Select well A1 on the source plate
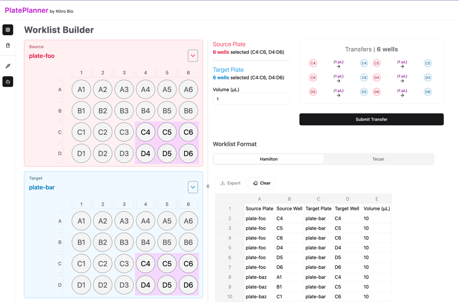 81,89
